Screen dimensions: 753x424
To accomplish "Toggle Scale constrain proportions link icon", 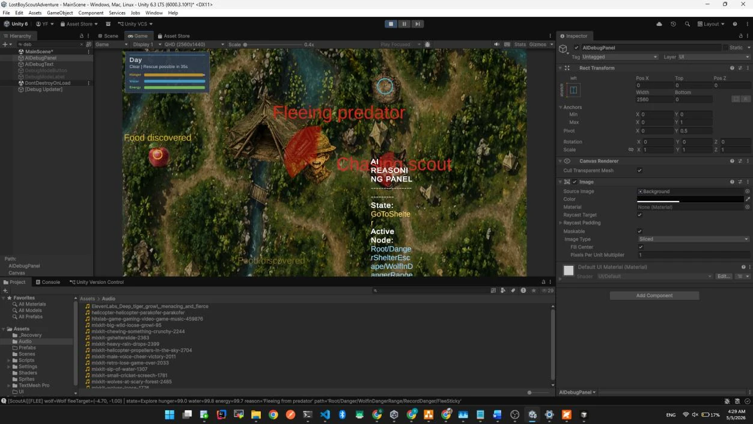I will [630, 150].
